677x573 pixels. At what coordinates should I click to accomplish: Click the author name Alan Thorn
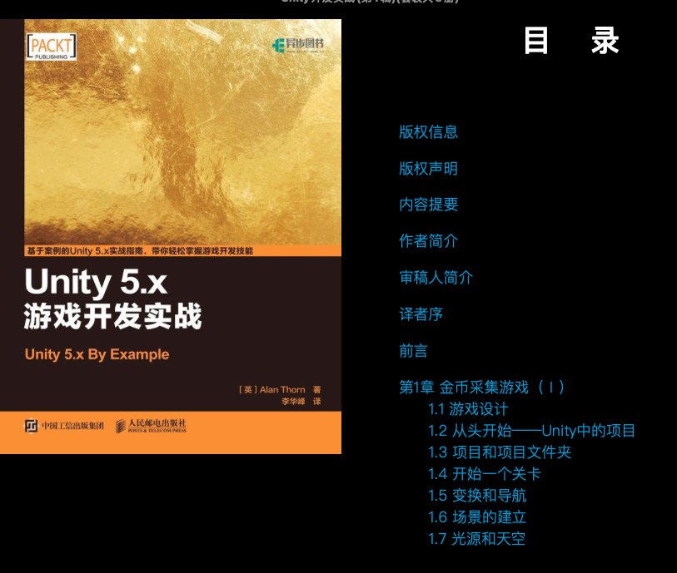pyautogui.click(x=282, y=390)
